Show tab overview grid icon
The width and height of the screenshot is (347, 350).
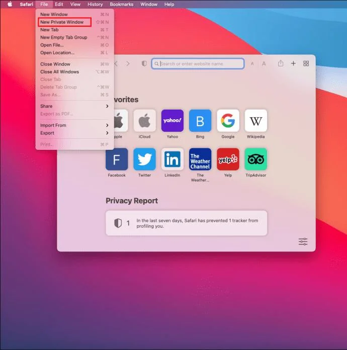[x=306, y=63]
